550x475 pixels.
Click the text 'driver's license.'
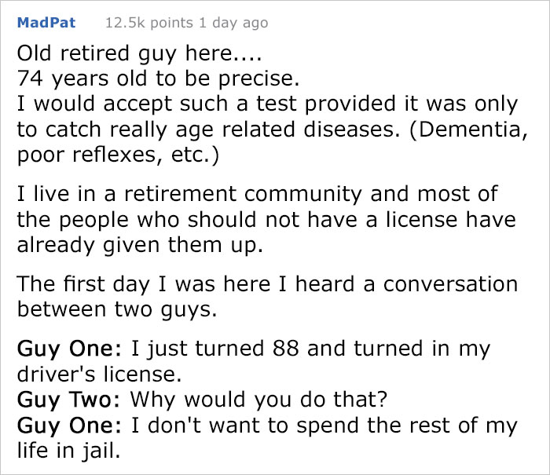tap(100, 374)
